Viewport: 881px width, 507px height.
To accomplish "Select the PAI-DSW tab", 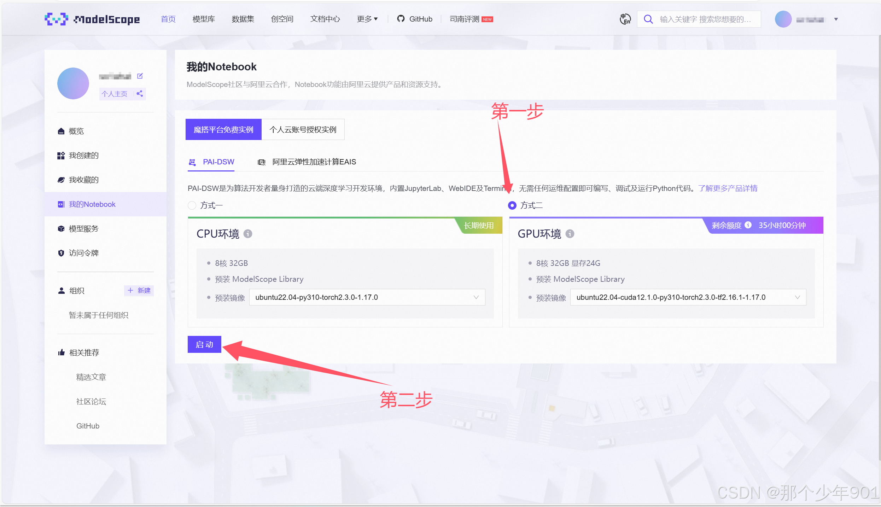I will 211,162.
